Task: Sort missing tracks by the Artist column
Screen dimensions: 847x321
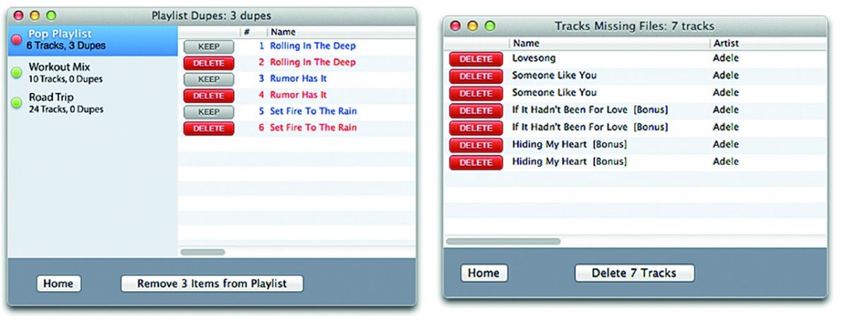Action: [766, 44]
